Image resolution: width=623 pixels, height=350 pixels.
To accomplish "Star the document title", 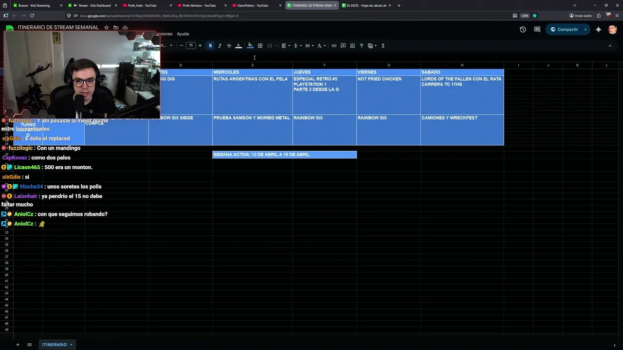I will [x=106, y=27].
